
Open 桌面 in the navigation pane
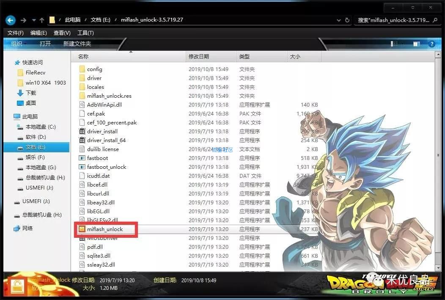pos(30,103)
